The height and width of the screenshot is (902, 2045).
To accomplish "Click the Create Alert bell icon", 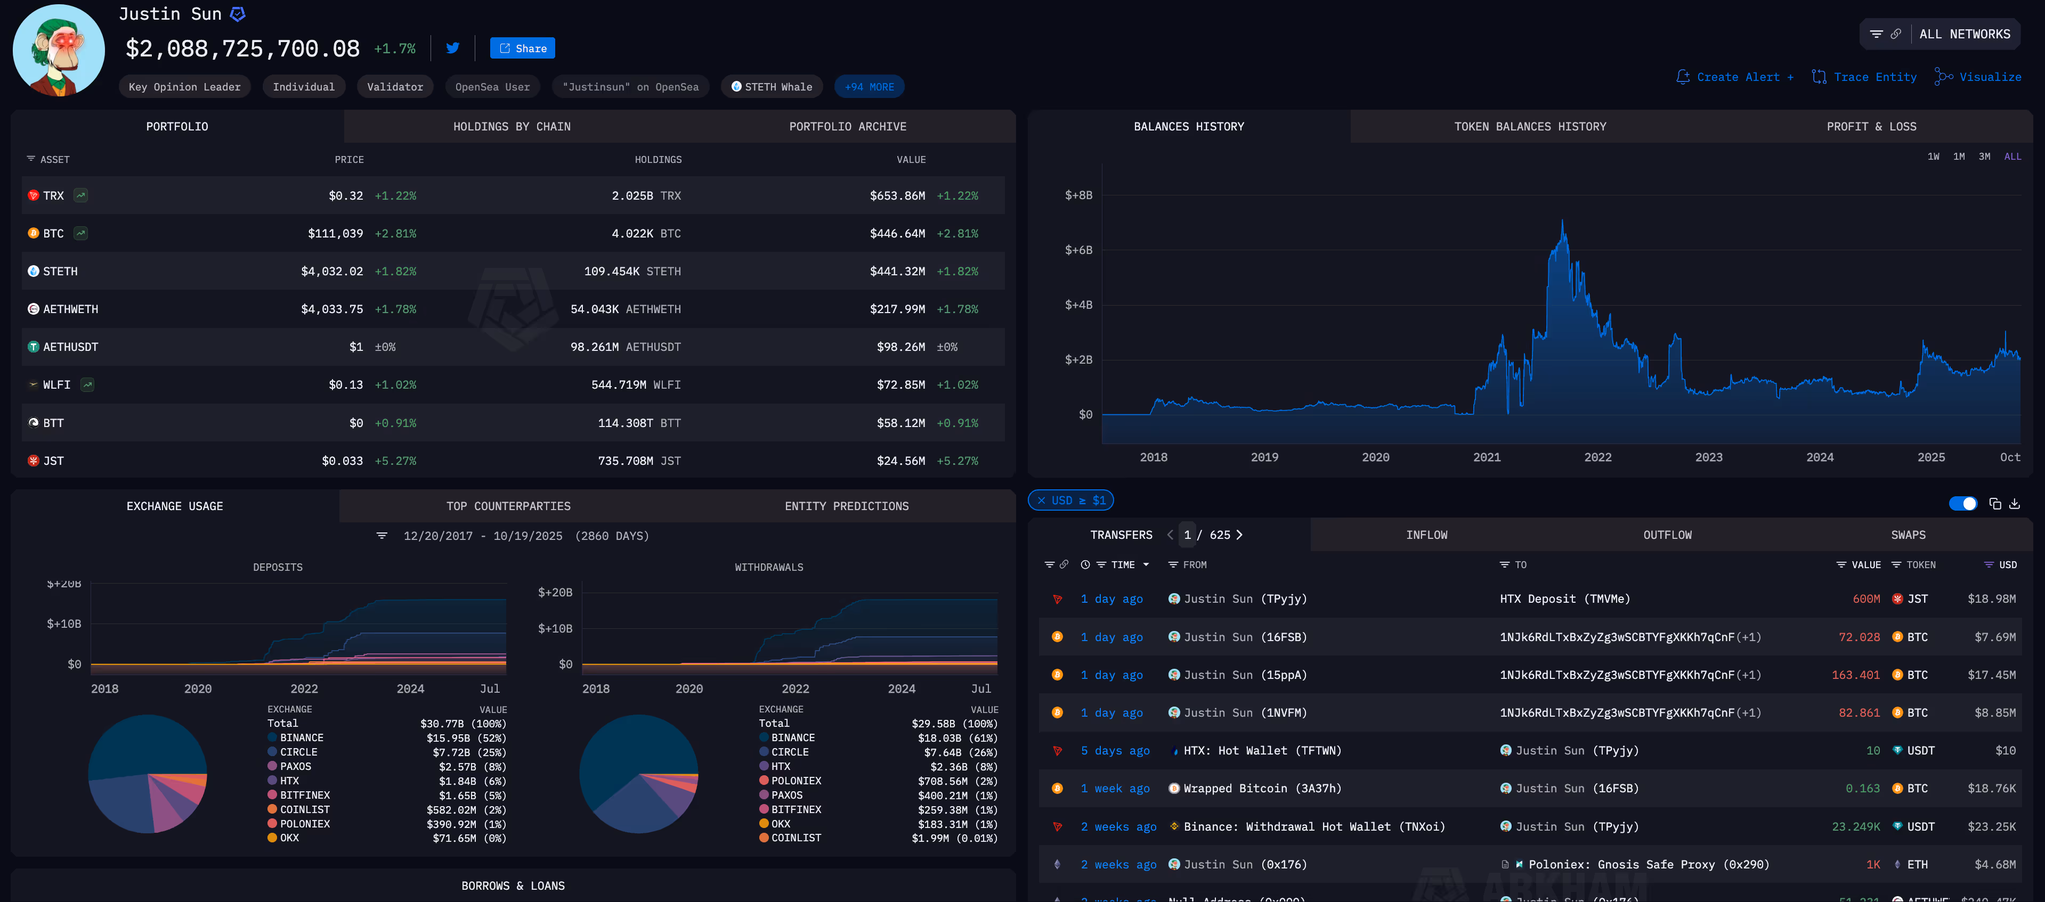I will [1682, 77].
